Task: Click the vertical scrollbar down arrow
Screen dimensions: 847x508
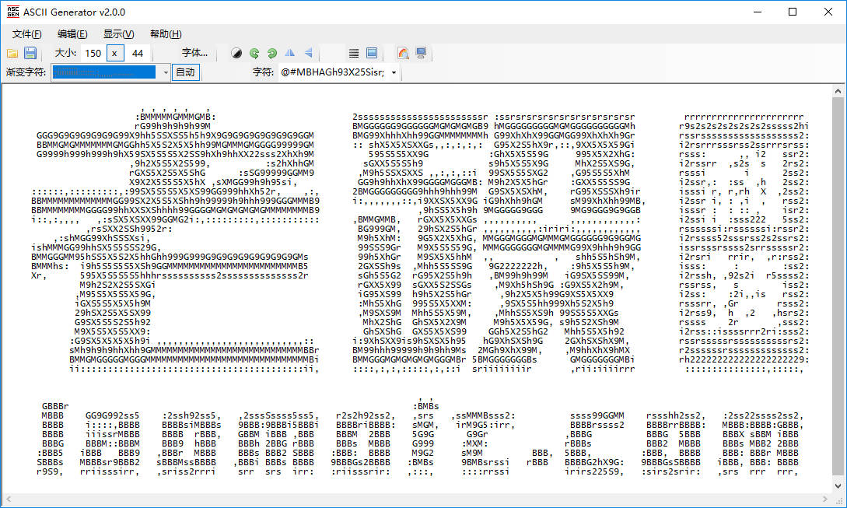Action: coord(838,485)
